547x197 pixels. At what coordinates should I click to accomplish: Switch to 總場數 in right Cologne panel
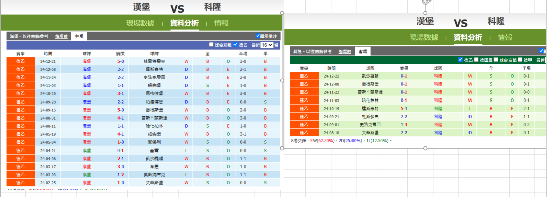pyautogui.click(x=345, y=51)
